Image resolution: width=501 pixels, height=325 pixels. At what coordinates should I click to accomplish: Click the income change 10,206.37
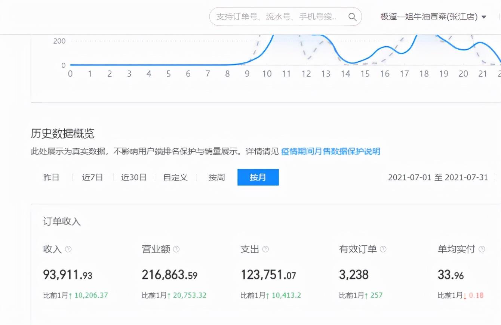[x=91, y=295]
